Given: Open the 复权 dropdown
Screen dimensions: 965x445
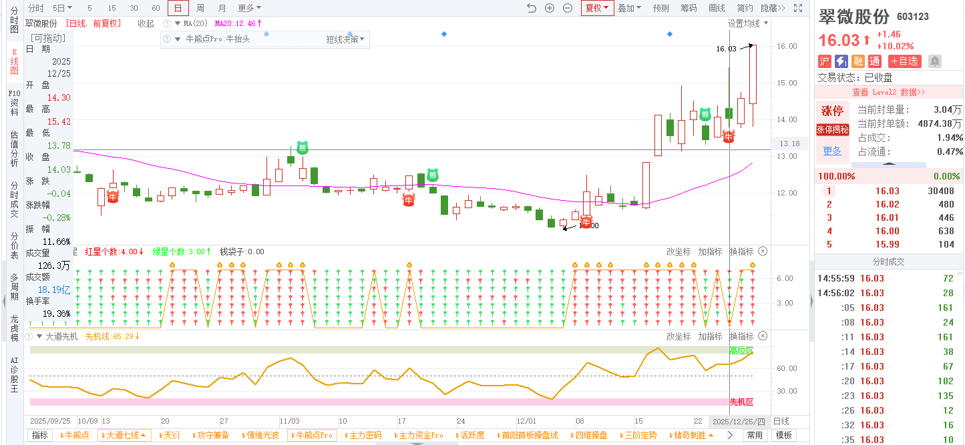Looking at the screenshot, I should (x=597, y=8).
